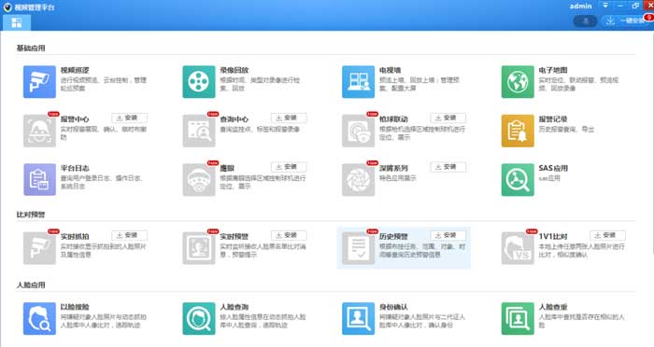Click the 一键安装 one-click install button
Image resolution: width=654 pixels, height=347 pixels.
click(x=626, y=21)
